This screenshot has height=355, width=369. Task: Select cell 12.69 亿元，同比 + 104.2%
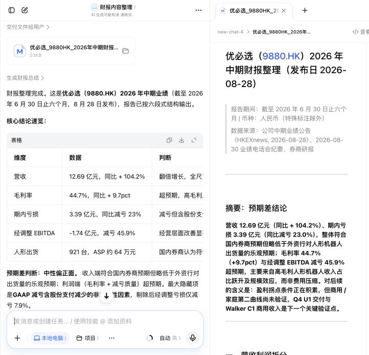(107, 176)
